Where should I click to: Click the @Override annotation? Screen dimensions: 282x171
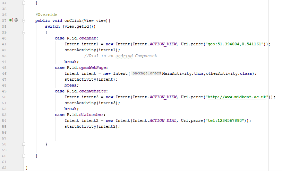click(x=46, y=15)
